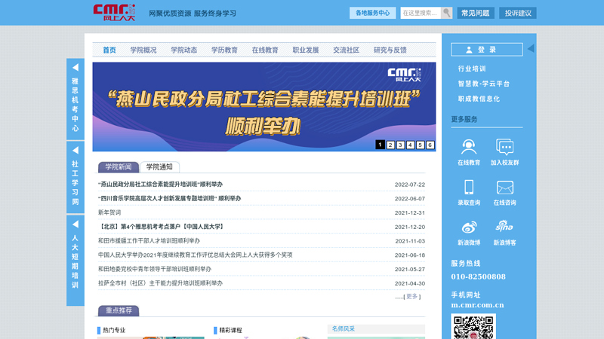Open 第4个雅思机考考点 news

point(162,227)
